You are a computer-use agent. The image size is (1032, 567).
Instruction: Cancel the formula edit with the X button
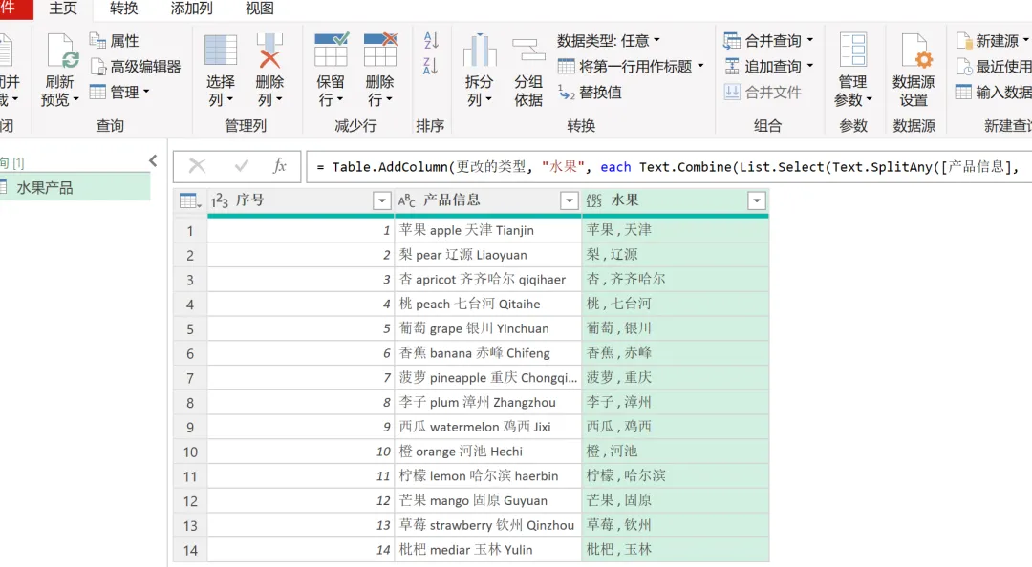coord(197,166)
